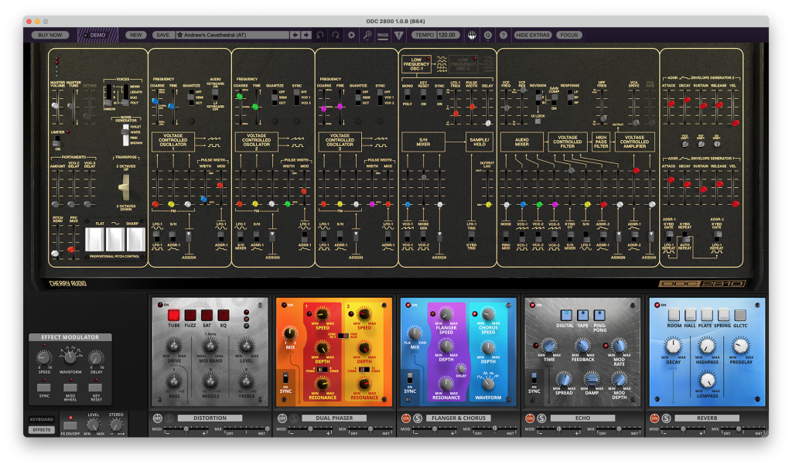Click the Dual Phaser power OFF icon
The image size is (792, 468).
pos(282,418)
